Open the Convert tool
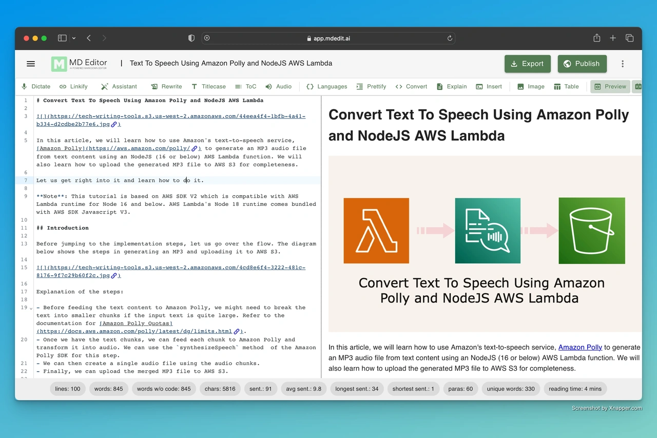The width and height of the screenshot is (657, 438). click(411, 86)
